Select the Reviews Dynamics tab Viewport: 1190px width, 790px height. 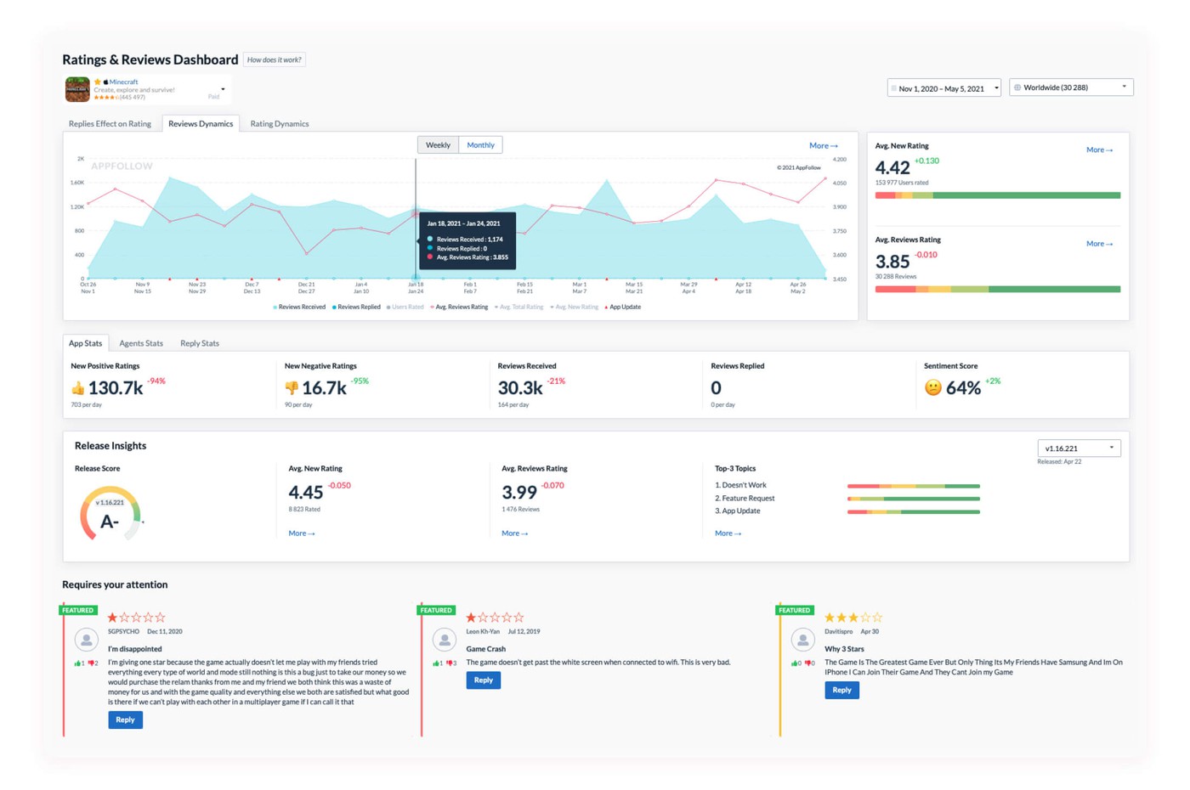tap(201, 124)
